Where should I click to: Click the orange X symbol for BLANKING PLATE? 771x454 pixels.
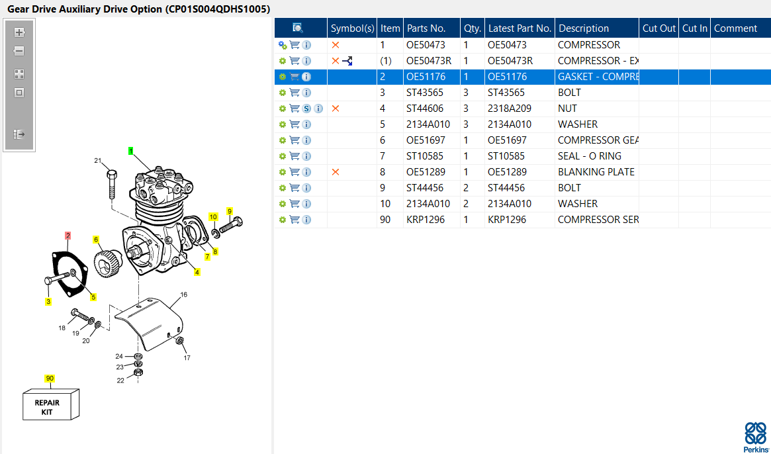click(336, 171)
